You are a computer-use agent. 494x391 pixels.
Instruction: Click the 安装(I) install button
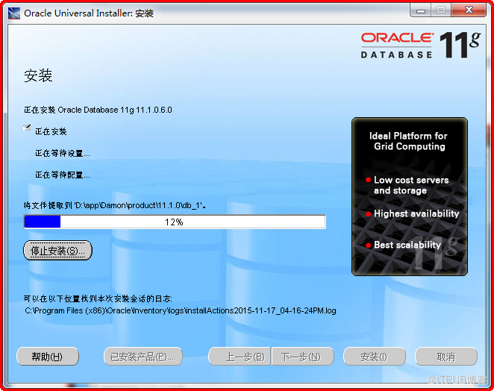point(375,357)
